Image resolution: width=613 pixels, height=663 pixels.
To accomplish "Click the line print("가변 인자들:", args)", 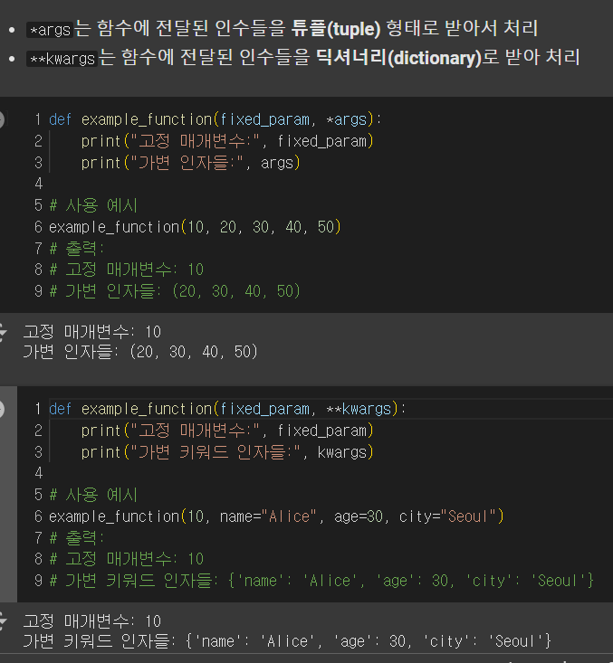I will (x=190, y=163).
